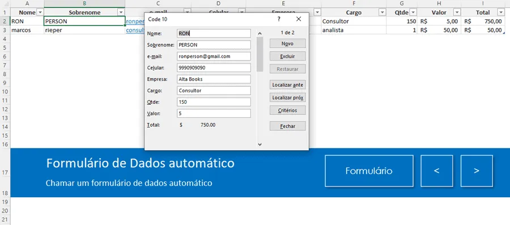The image size is (510, 225).
Task: Open the Total column filter dropdown
Action: coord(500,12)
